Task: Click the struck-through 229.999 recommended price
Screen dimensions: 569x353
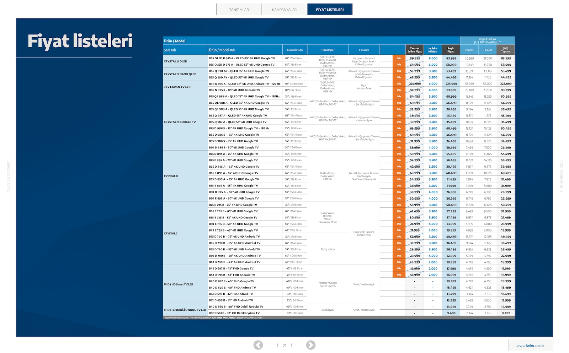Action: click(x=415, y=84)
